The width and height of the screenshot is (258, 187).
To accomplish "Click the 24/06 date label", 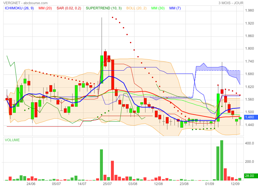I will pos(31,184).
